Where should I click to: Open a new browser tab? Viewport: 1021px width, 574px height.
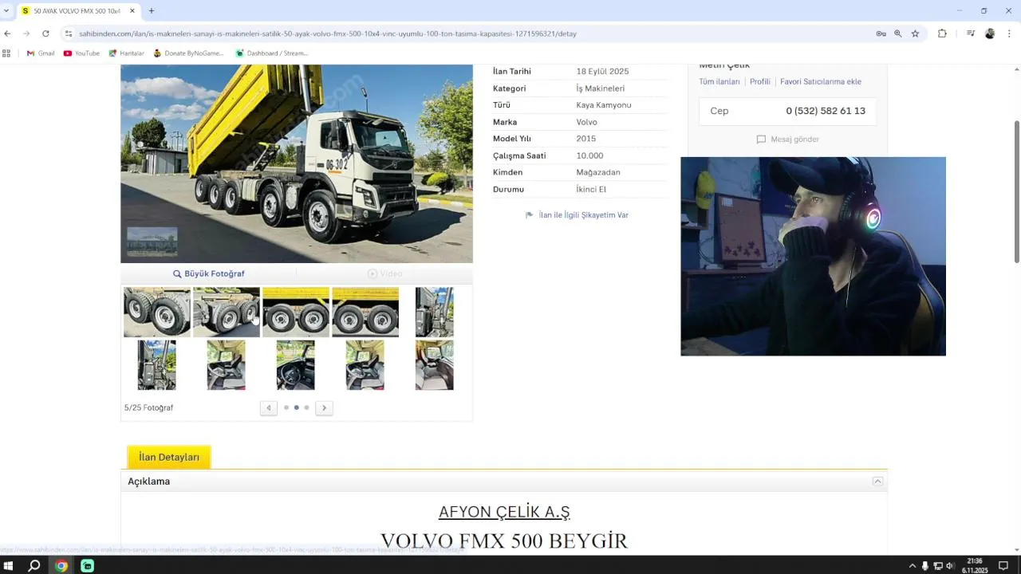pos(151,11)
